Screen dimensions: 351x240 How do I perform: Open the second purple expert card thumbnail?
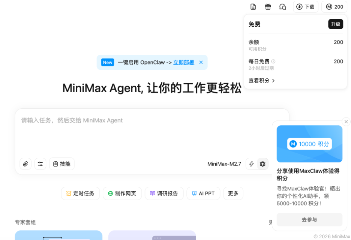point(152,235)
